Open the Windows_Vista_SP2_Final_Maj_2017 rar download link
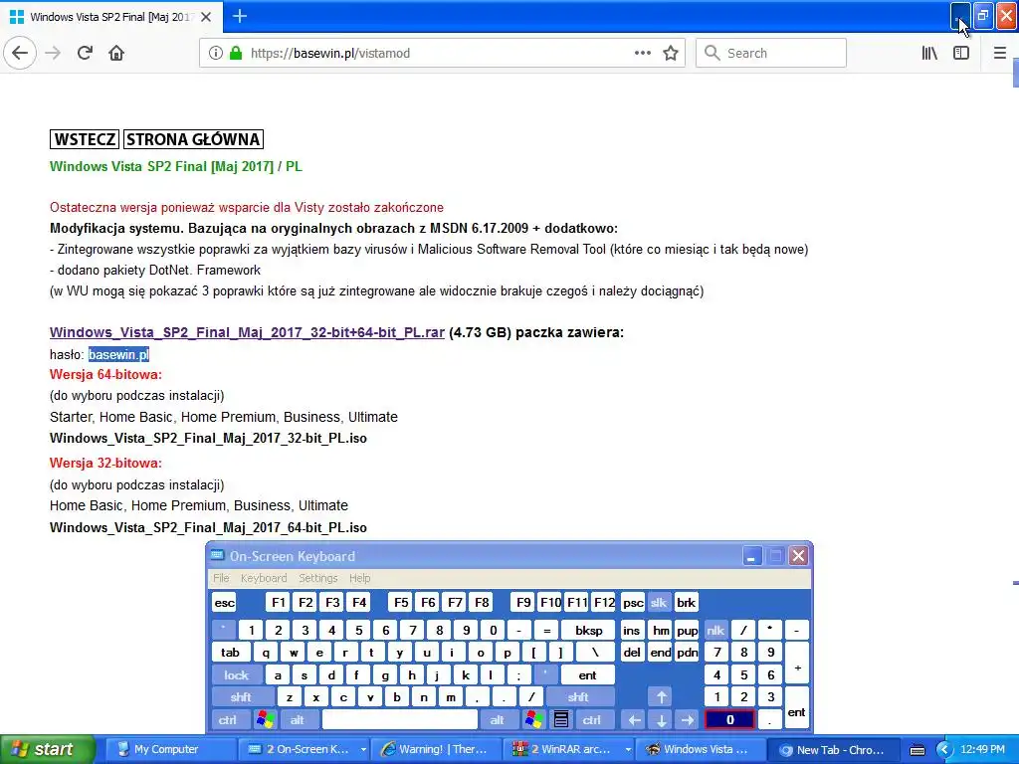1019x764 pixels. click(247, 332)
